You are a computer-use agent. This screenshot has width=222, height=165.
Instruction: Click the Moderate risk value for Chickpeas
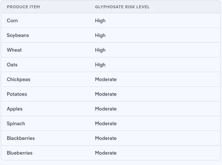(106, 80)
